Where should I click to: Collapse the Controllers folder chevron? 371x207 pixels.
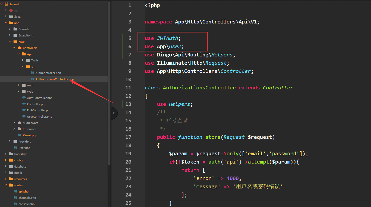14,48
